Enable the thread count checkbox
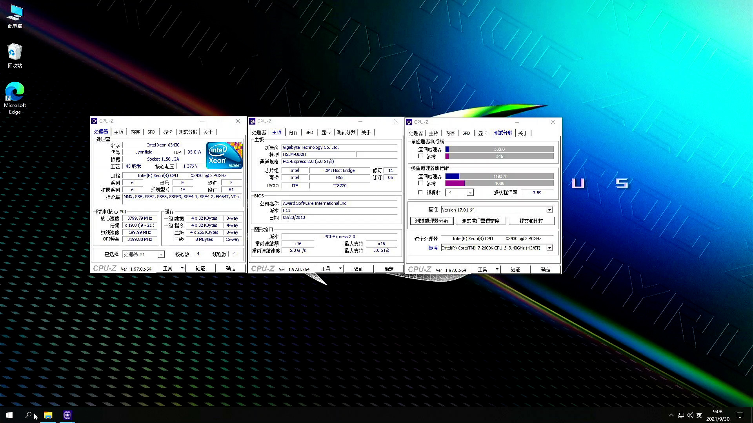The height and width of the screenshot is (423, 753). [420, 193]
